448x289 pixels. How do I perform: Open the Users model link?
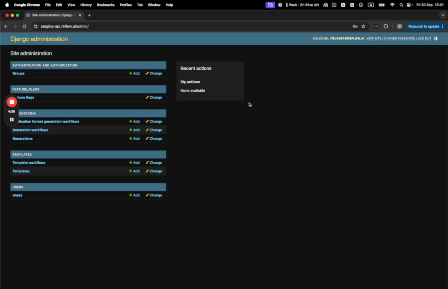coord(17,195)
